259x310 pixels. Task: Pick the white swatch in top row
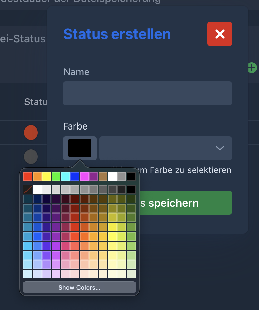pyautogui.click(x=112, y=176)
